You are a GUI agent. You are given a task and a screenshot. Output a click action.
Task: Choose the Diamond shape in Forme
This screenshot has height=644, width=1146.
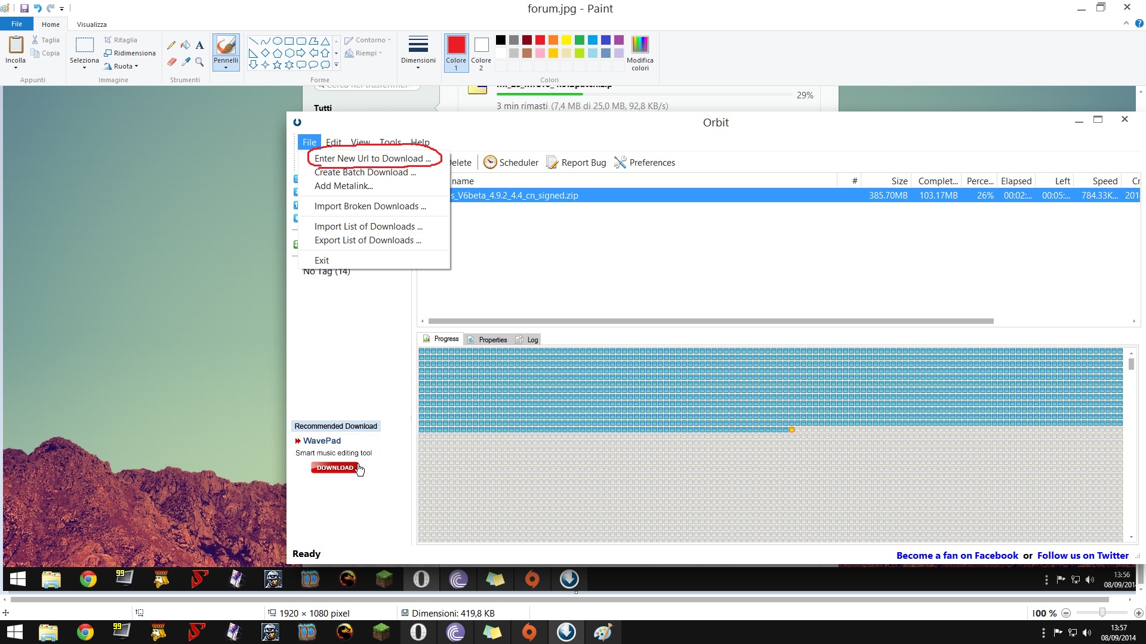(x=265, y=53)
